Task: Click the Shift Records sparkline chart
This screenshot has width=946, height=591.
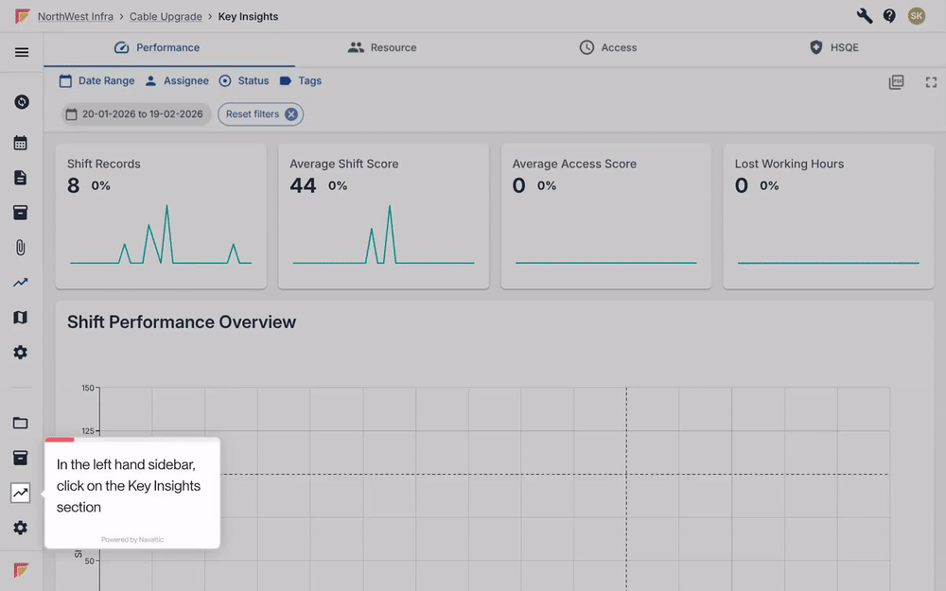Action: [161, 235]
